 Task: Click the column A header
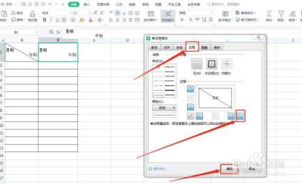tap(22, 40)
